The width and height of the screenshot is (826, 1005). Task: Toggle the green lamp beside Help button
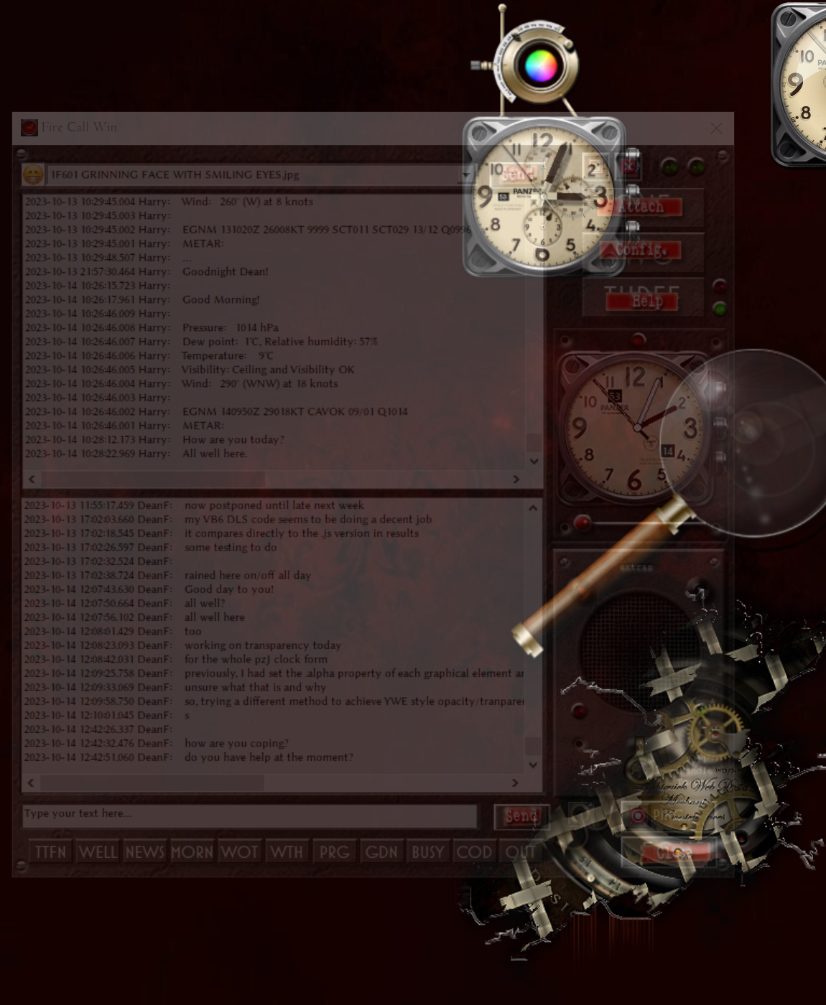click(x=718, y=309)
